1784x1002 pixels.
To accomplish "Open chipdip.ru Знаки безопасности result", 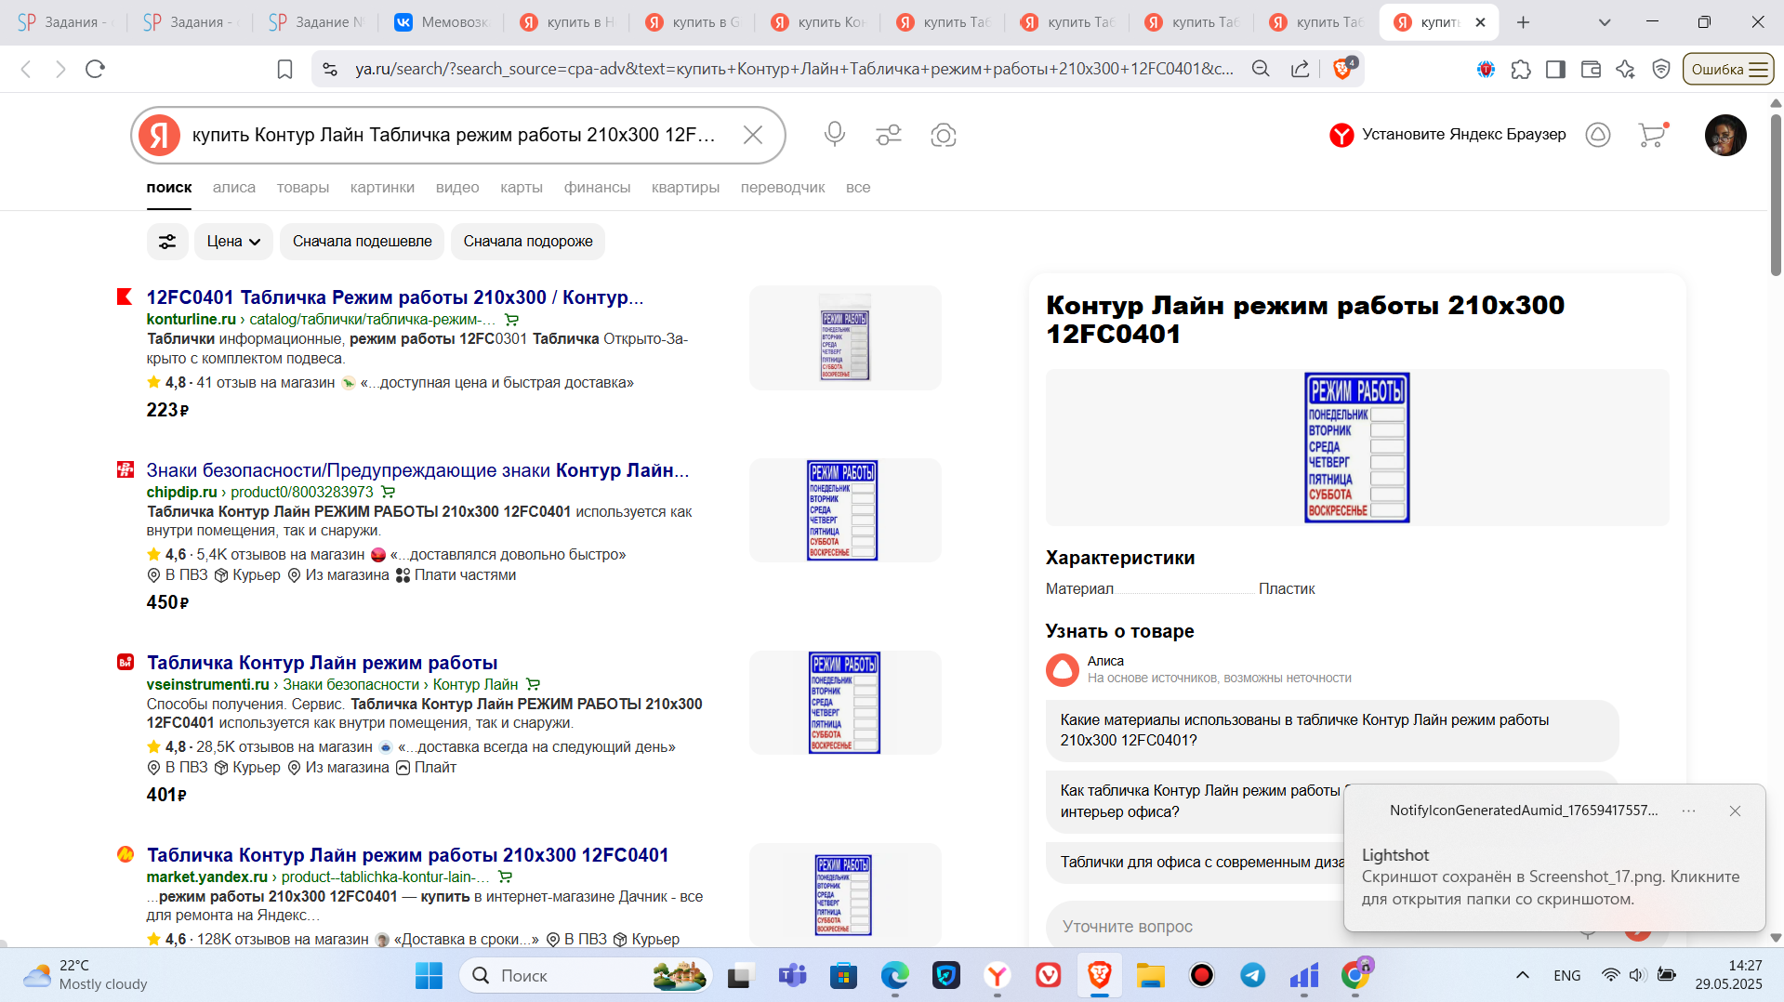I will tap(418, 470).
